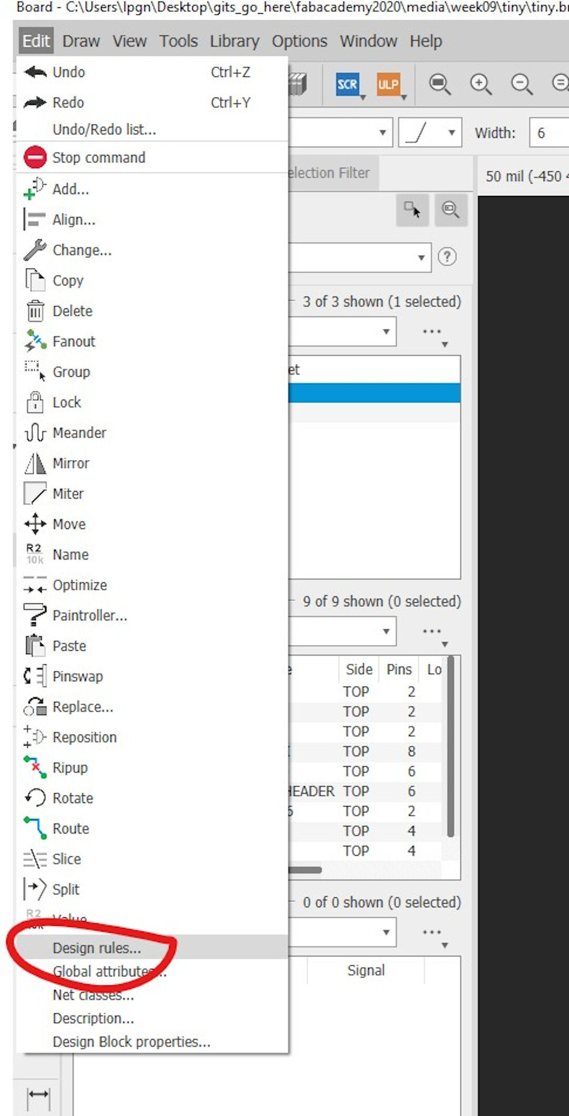Click the zoom-to-selection icon in filter panel
This screenshot has width=569, height=1116.
click(x=451, y=210)
